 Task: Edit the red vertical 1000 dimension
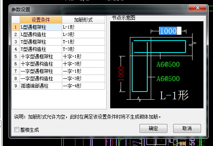pos(121,73)
